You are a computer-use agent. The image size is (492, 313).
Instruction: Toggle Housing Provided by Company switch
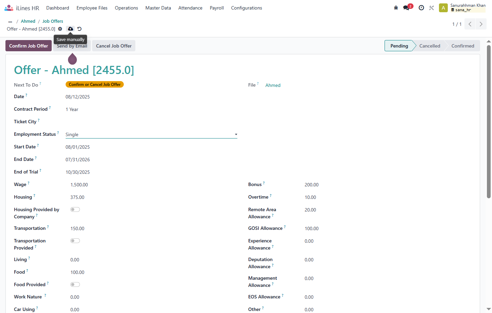[x=75, y=209]
